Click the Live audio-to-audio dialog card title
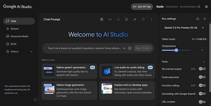The image size is (211, 106). (x=129, y=68)
